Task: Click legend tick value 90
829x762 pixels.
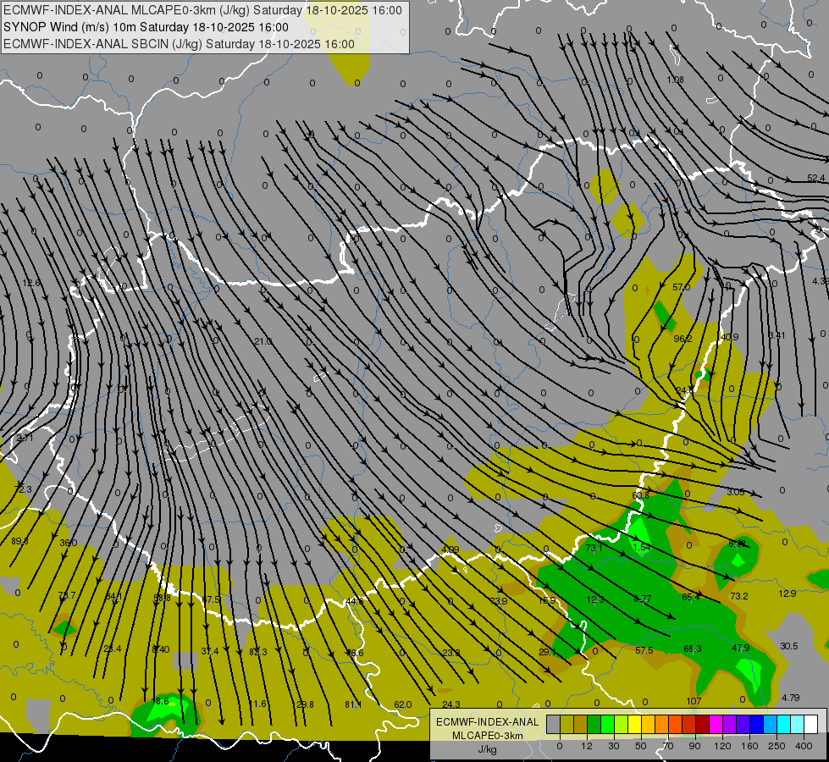Action: pos(694,746)
